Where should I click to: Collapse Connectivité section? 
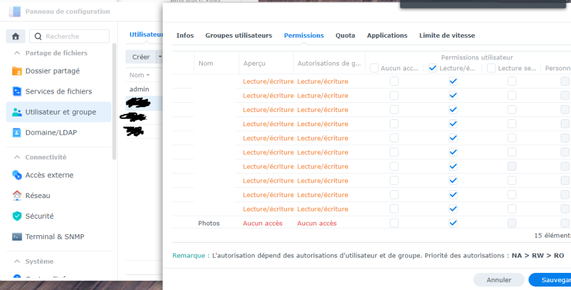17,157
